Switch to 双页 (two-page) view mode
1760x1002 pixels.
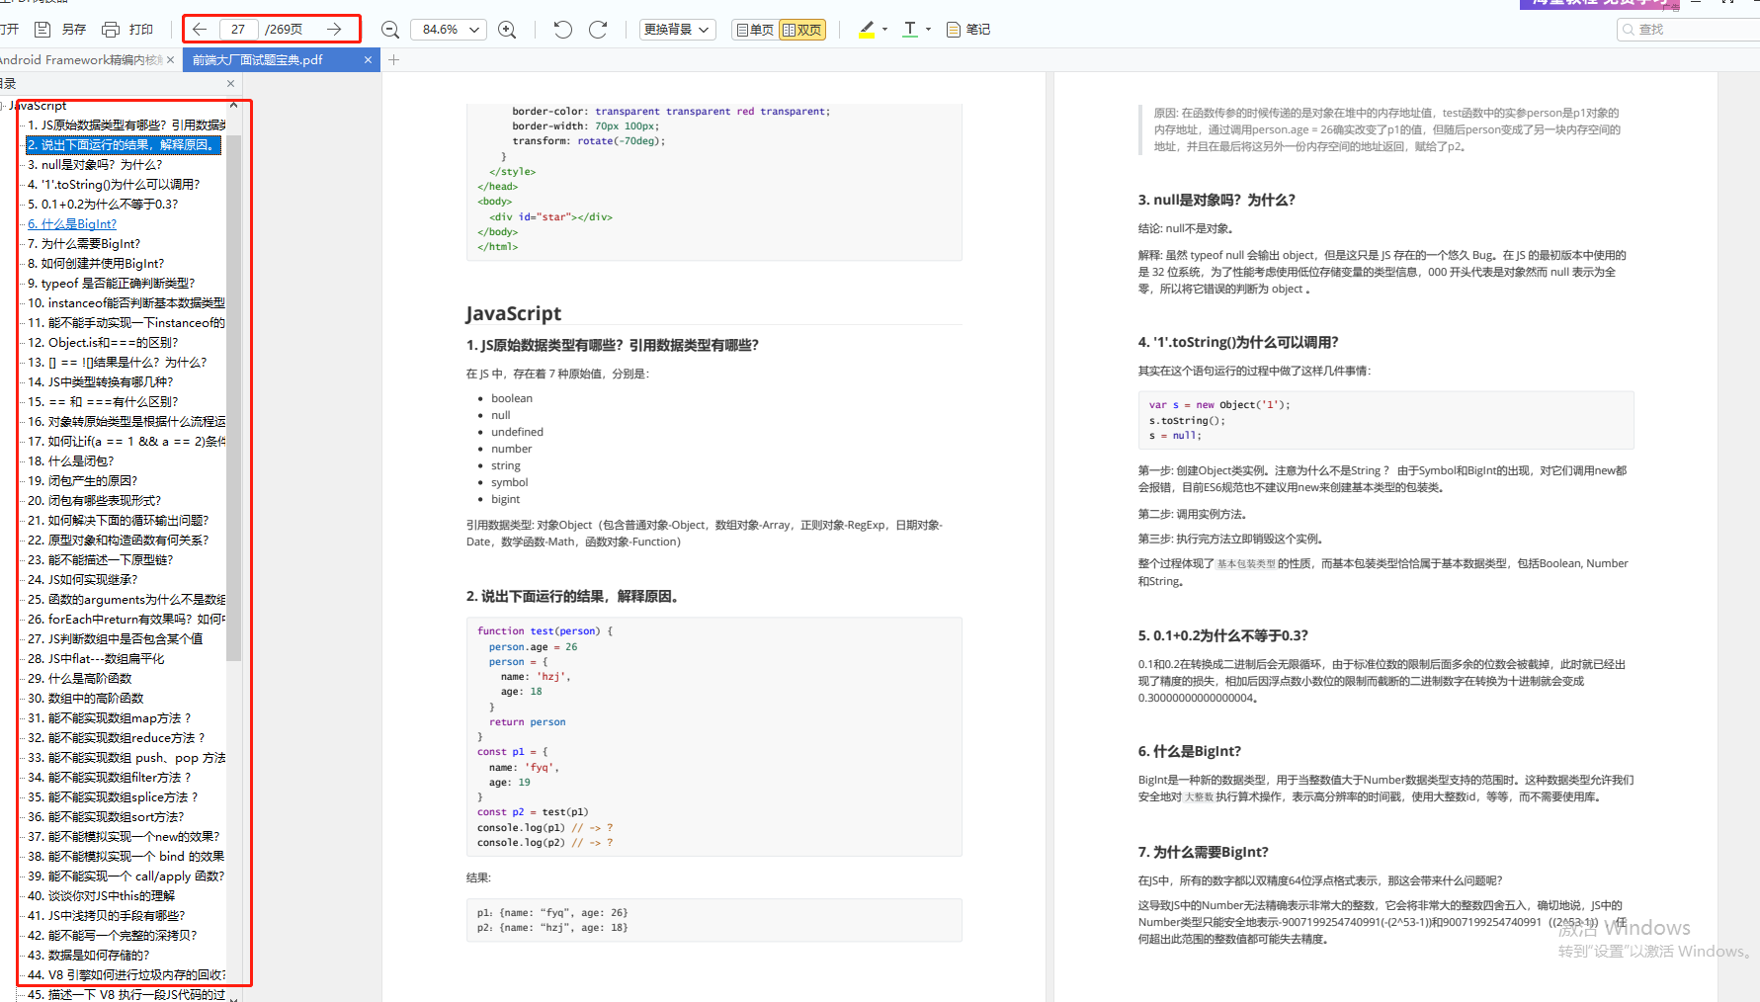[x=802, y=30]
